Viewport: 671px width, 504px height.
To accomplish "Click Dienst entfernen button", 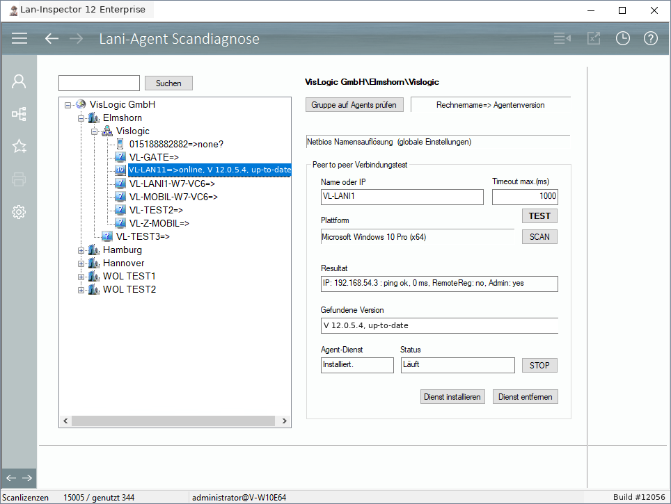I will 525,397.
